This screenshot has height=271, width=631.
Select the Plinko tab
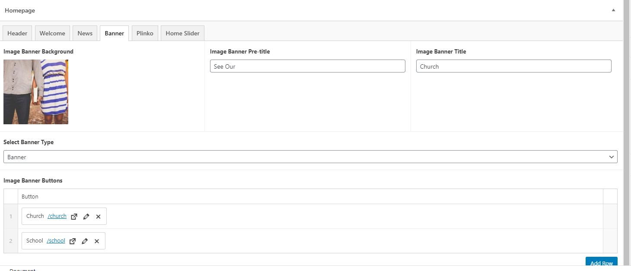[x=145, y=33]
